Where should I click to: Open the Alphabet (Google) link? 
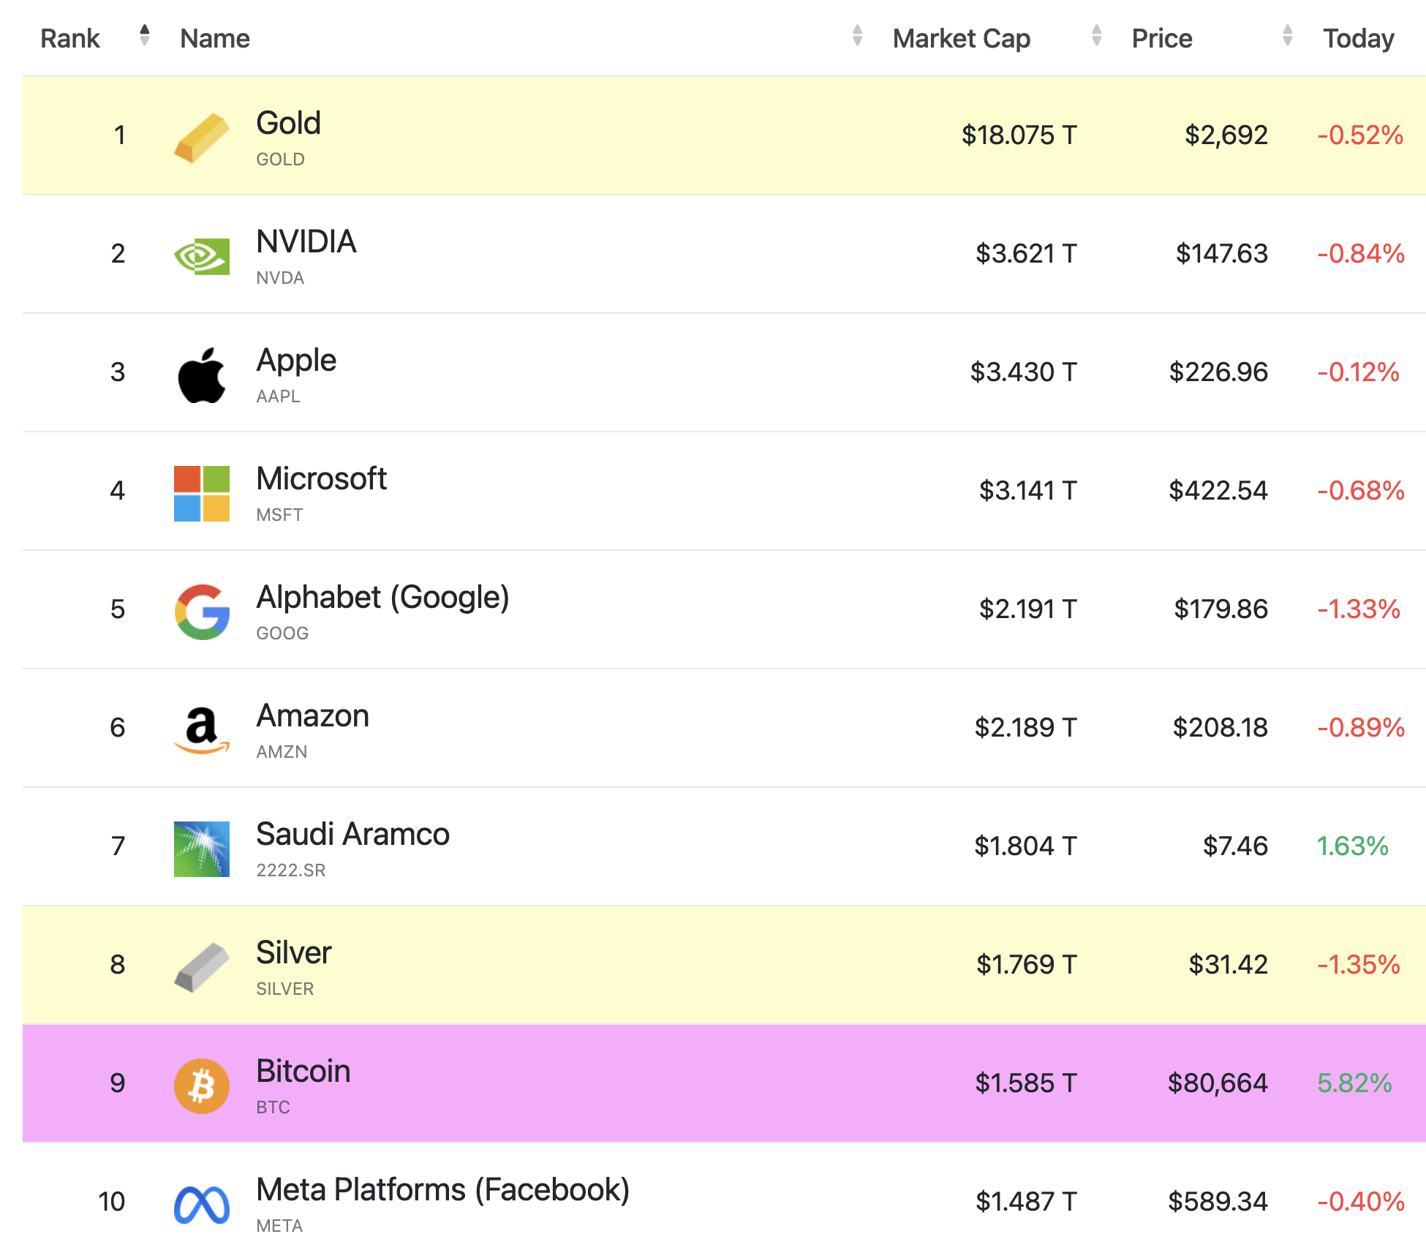[382, 597]
